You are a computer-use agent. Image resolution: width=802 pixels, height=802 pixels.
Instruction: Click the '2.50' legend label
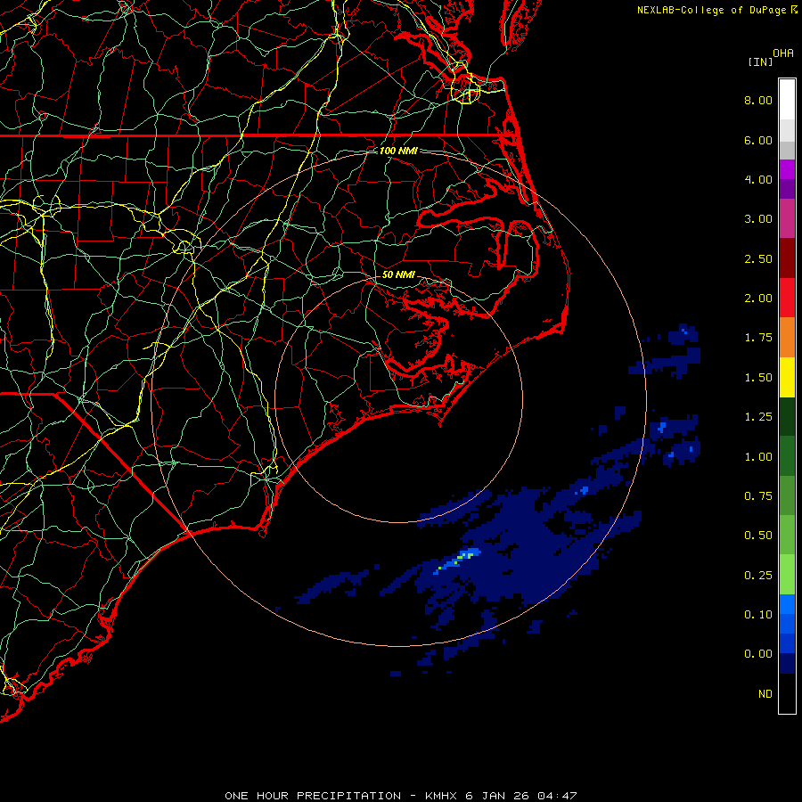point(758,258)
